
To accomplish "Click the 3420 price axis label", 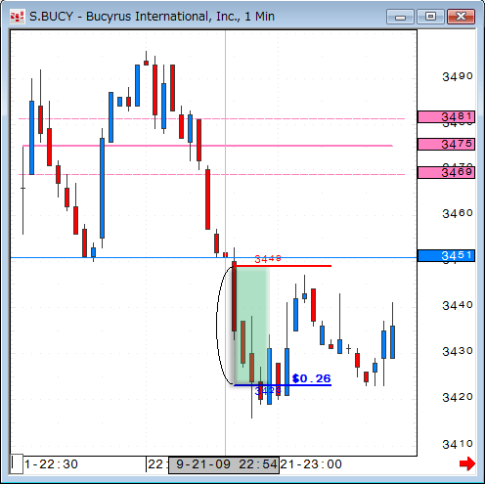I will (x=458, y=397).
